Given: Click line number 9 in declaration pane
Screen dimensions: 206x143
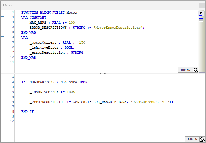Looking at the screenshot, I should click(x=13, y=52).
